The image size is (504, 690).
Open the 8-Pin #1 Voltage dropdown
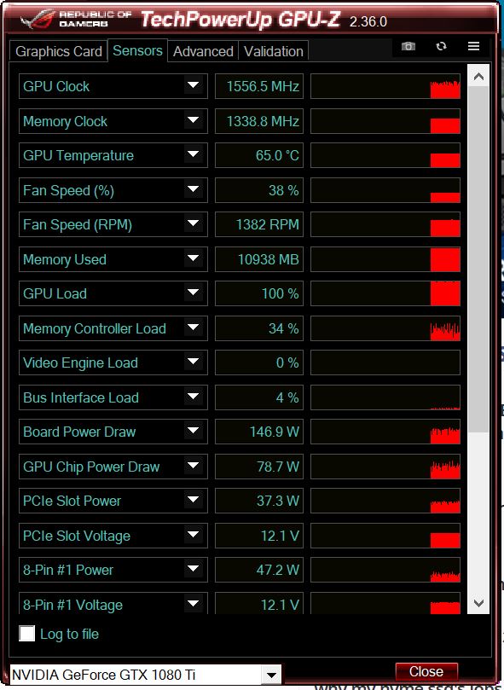coord(194,604)
